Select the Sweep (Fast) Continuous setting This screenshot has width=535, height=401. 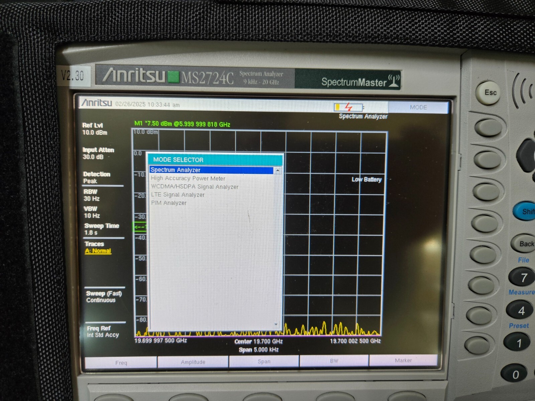[x=104, y=297]
